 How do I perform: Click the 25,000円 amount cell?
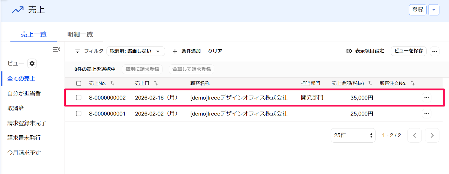point(362,114)
